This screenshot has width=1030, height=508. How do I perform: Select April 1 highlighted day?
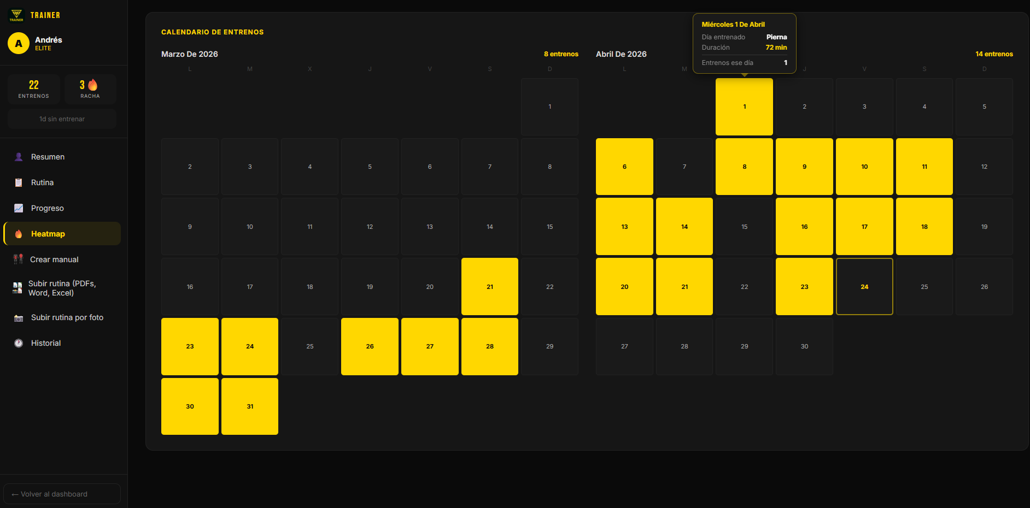click(x=744, y=107)
